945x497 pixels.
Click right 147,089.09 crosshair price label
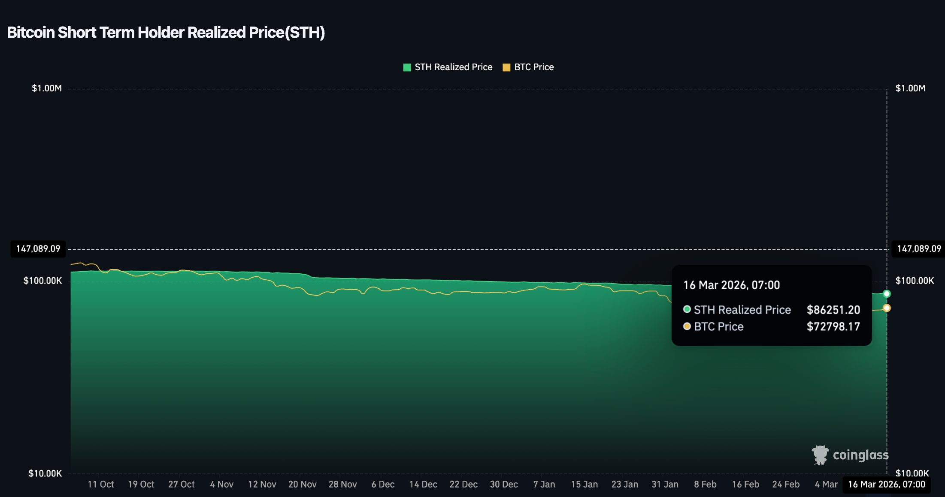(x=919, y=249)
